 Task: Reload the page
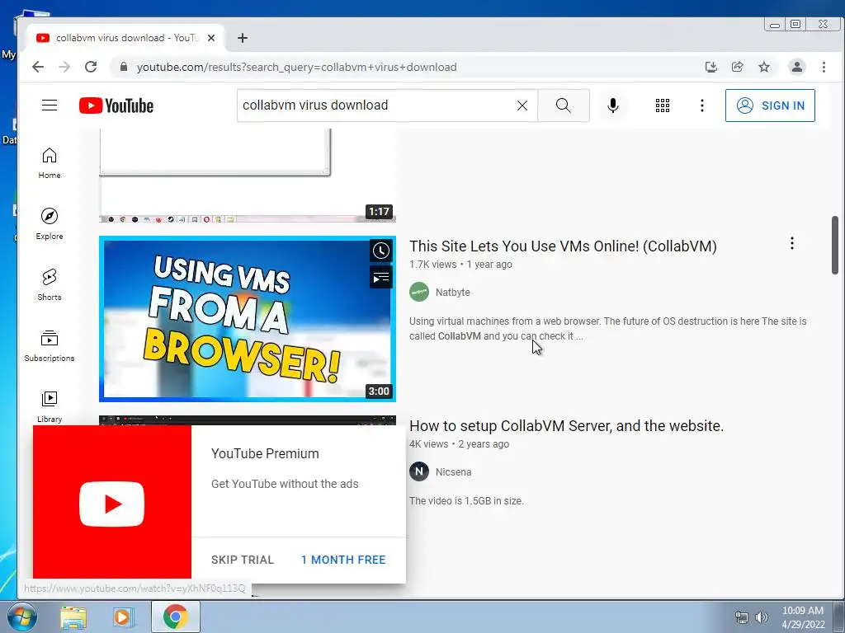[91, 67]
